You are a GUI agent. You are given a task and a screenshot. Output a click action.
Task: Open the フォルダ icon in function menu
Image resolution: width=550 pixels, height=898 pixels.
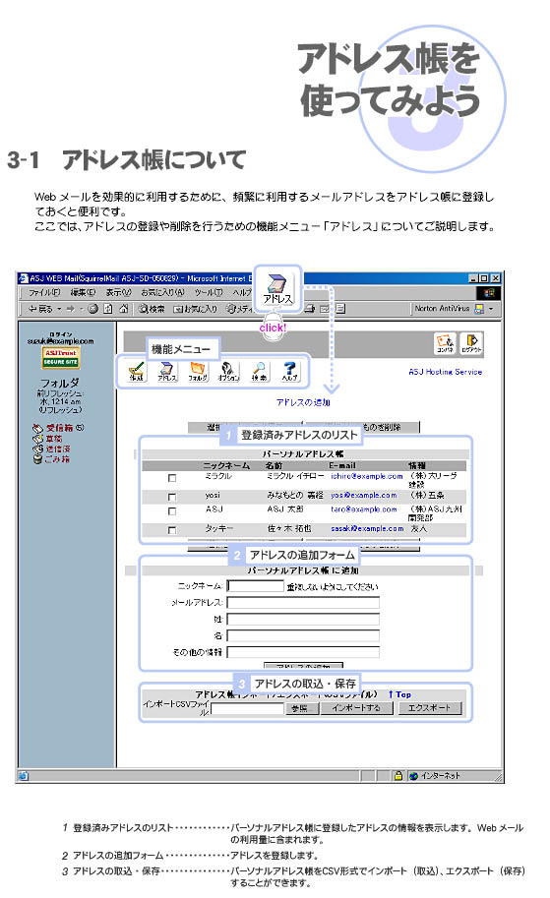[x=198, y=371]
